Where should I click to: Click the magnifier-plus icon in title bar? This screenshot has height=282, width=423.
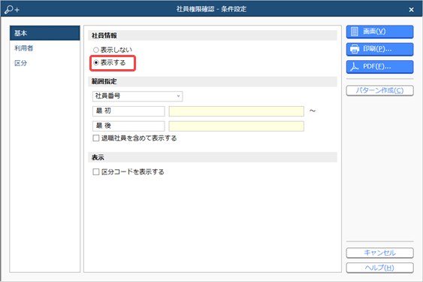[x=12, y=10]
